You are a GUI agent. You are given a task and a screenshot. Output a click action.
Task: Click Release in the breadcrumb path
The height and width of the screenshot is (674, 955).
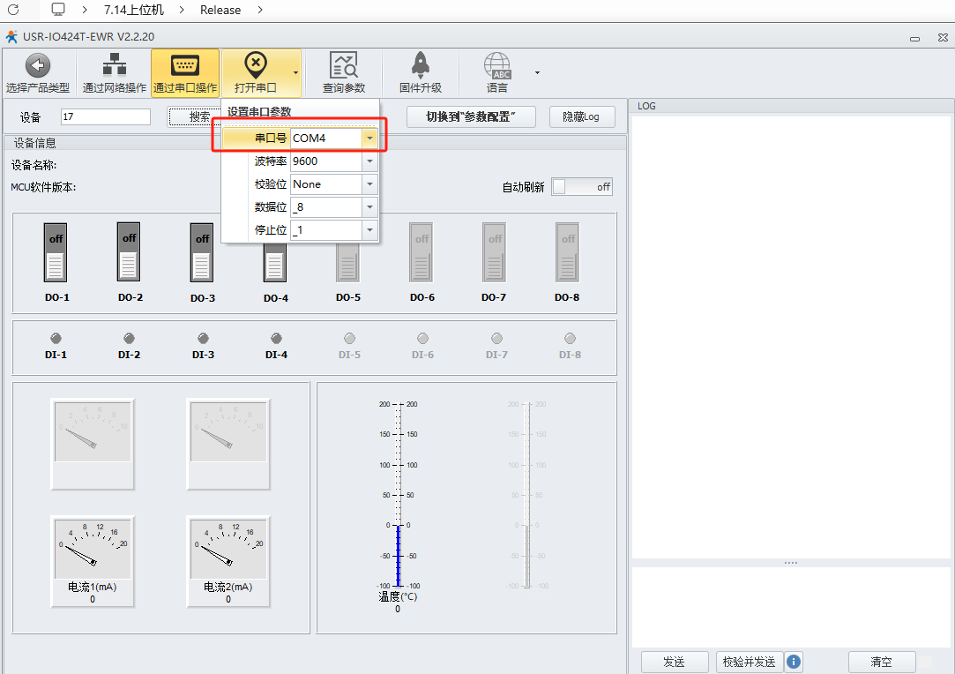tap(220, 11)
